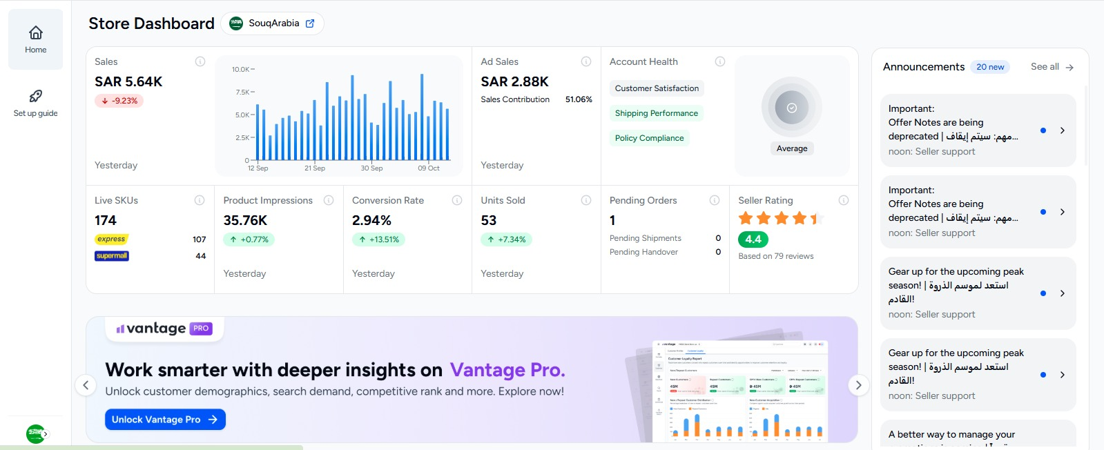Show info for Account Health card
Viewport: 1104px width, 450px height.
720,61
